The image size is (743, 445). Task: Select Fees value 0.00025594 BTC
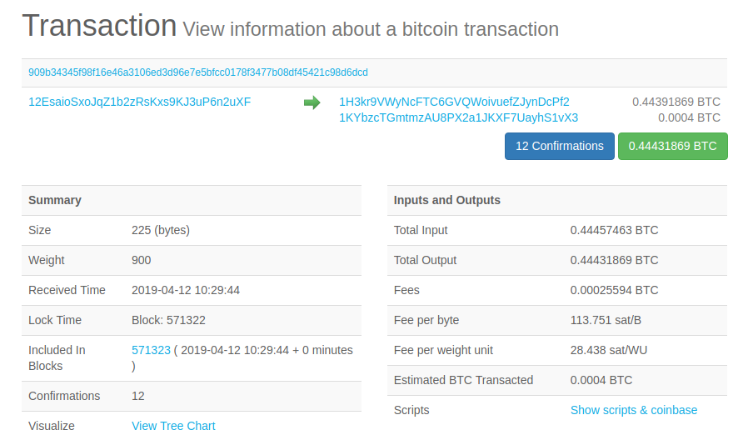(614, 290)
